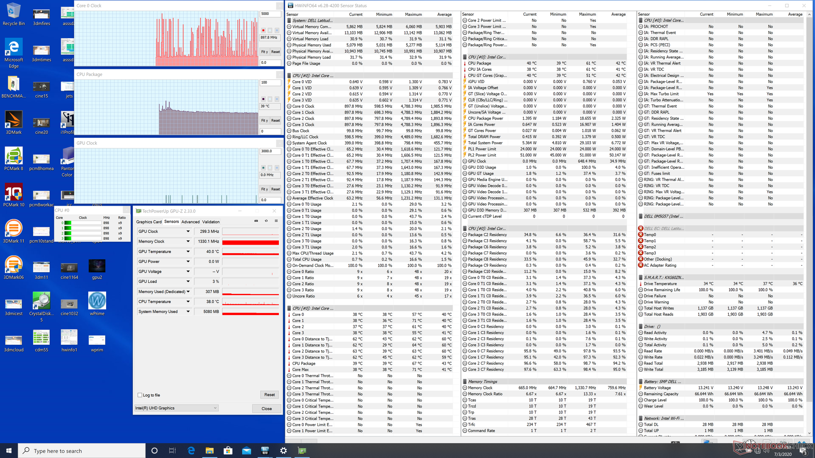Switch to the Validation tab

coord(211,222)
